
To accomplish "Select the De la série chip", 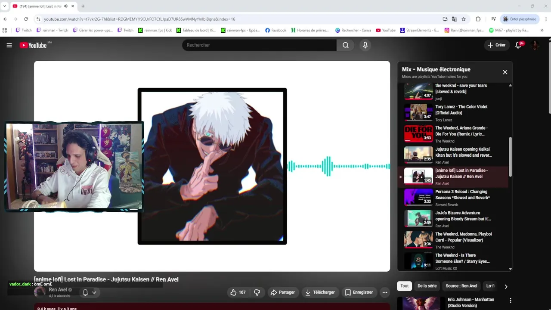I will [x=427, y=286].
